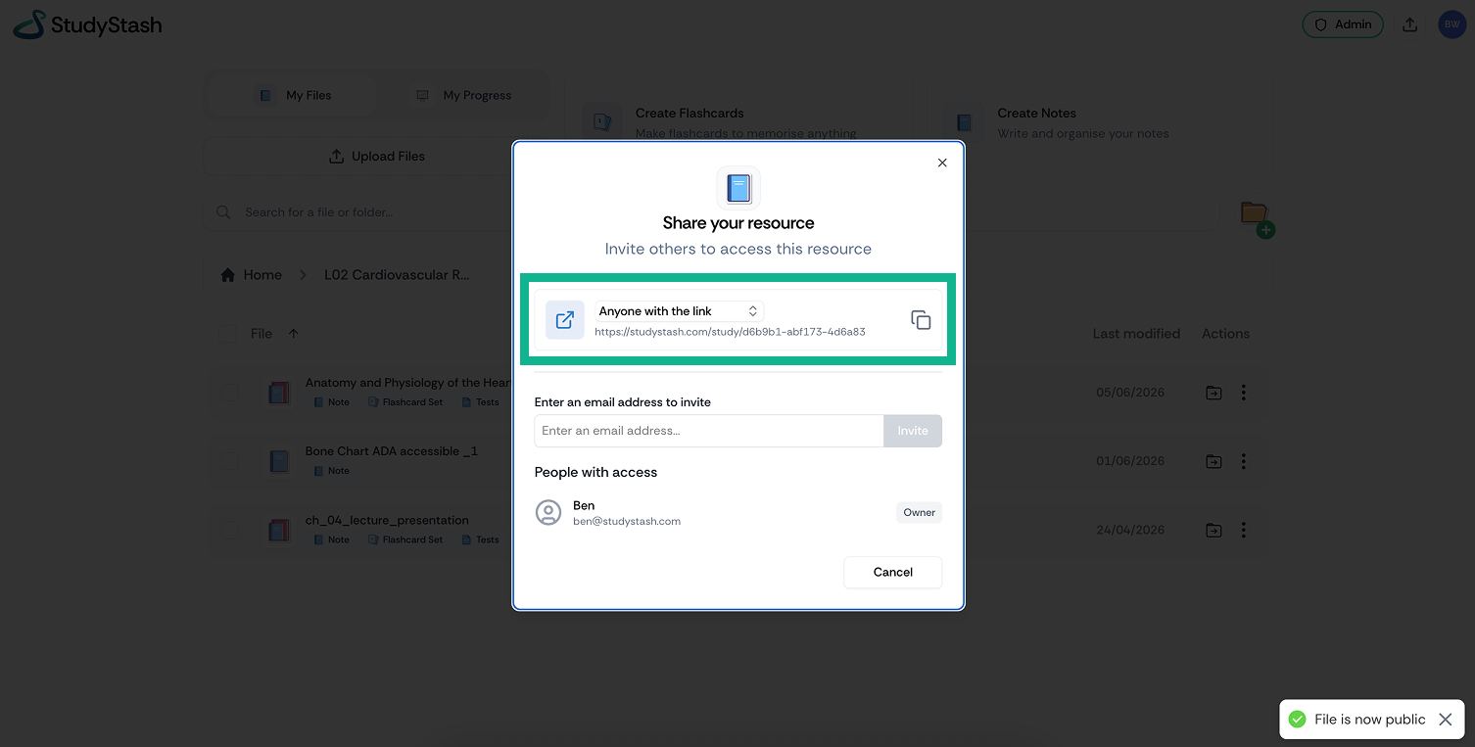Copy the share link with copy icon
This screenshot has width=1475, height=747.
coord(921,320)
